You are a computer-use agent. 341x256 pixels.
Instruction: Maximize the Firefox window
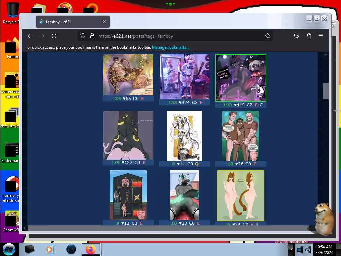coord(317,19)
